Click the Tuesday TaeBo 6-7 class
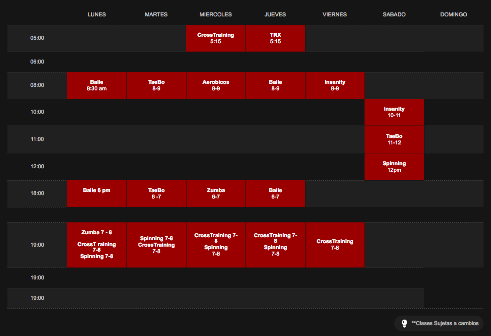The height and width of the screenshot is (336, 491). 156,194
